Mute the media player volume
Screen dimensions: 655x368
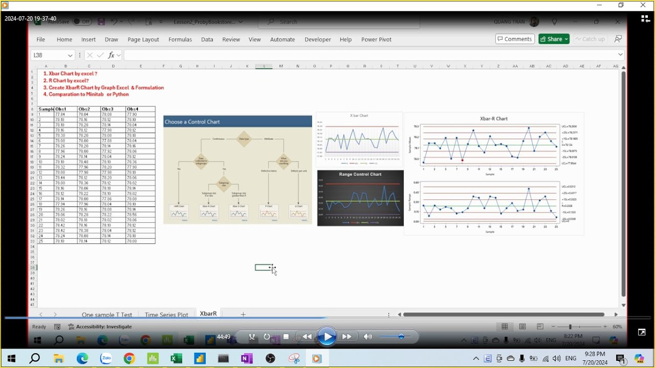coord(367,337)
